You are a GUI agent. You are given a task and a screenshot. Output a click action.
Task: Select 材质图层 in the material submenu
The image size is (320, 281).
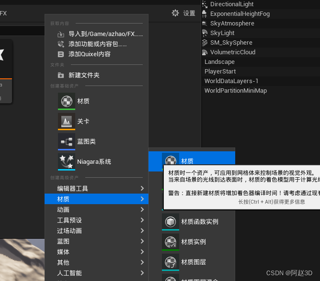click(192, 262)
